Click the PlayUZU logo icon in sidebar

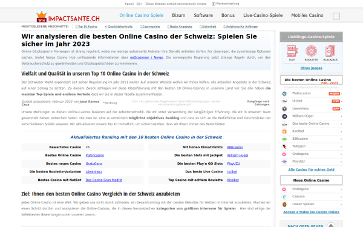coord(284,162)
